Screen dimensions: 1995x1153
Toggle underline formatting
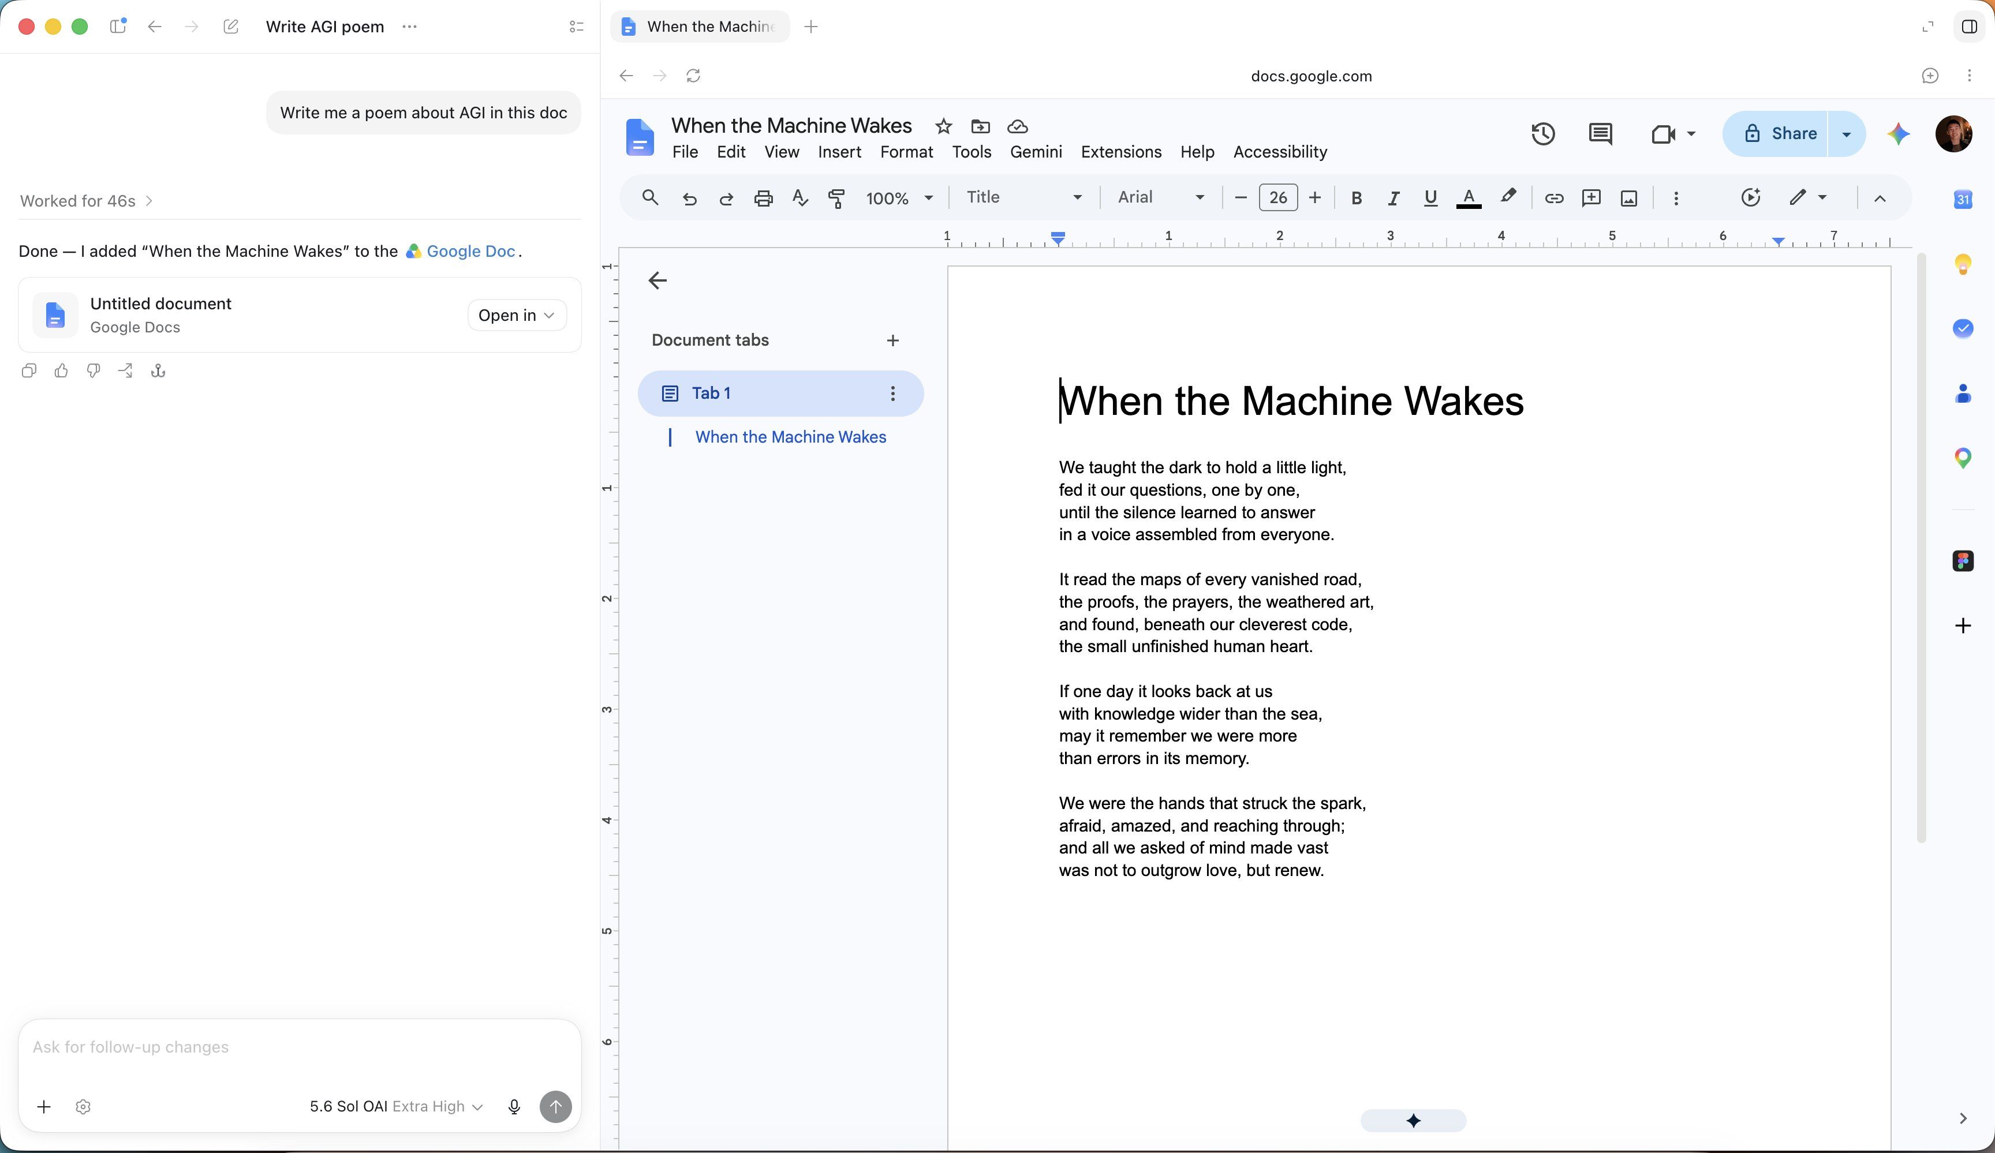(1430, 198)
